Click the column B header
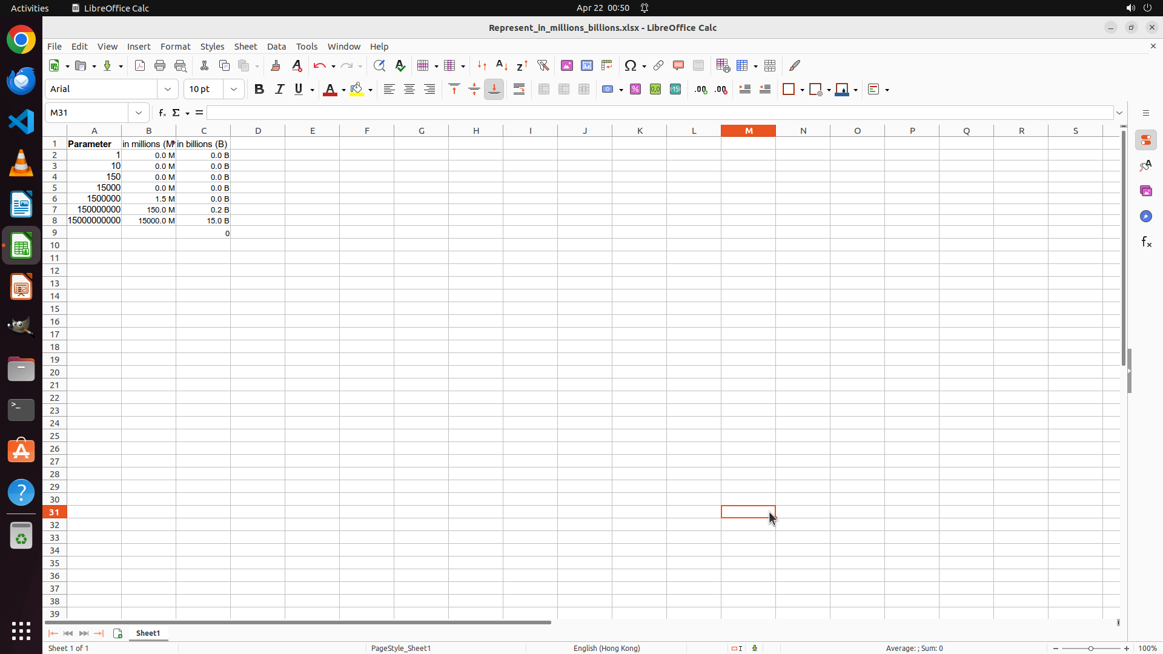1163x654 pixels. click(148, 131)
